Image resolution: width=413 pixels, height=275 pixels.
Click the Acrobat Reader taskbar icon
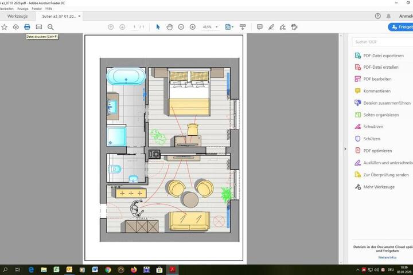pos(172,269)
